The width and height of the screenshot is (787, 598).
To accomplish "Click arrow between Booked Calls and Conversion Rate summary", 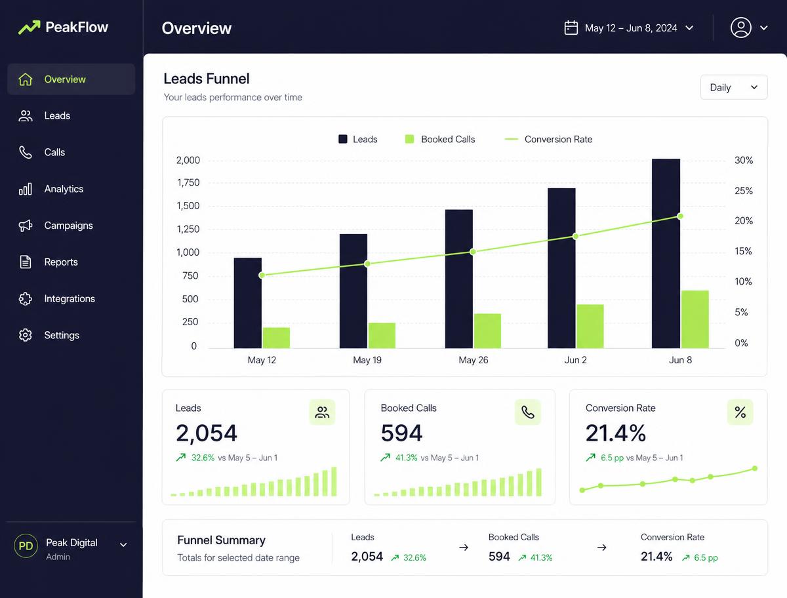I will click(601, 548).
